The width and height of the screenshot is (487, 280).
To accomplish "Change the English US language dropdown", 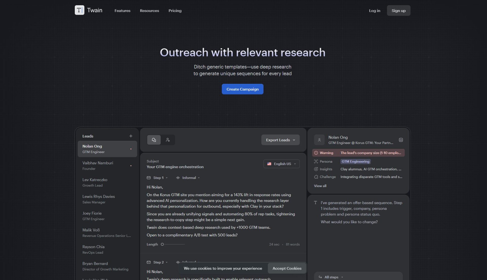I will point(281,164).
